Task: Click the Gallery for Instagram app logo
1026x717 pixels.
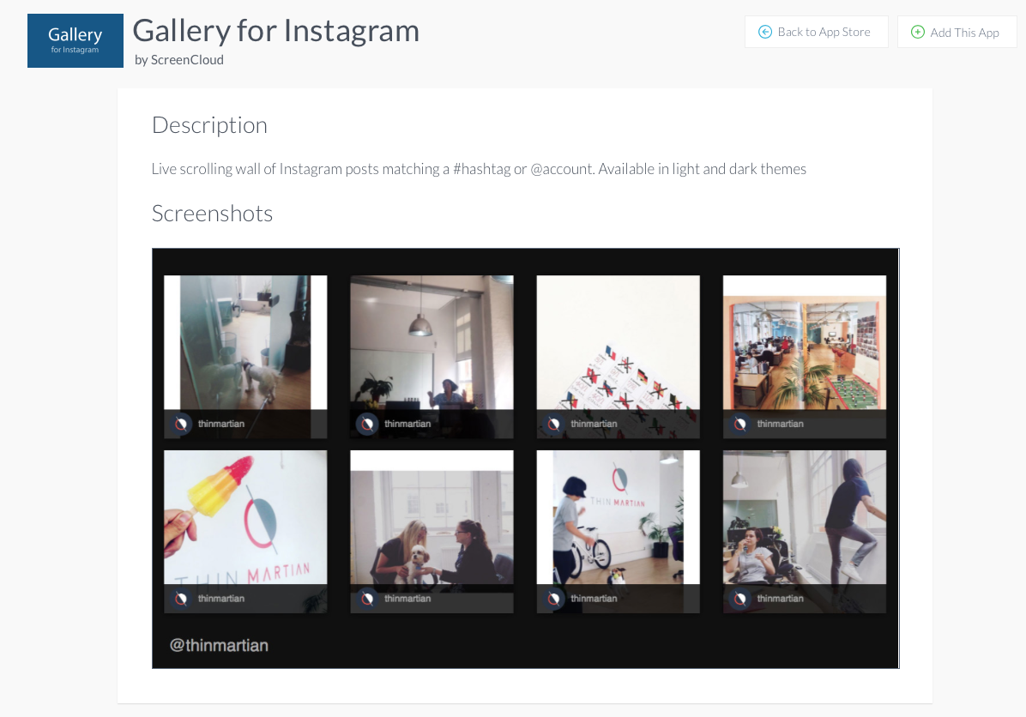Action: coord(75,40)
